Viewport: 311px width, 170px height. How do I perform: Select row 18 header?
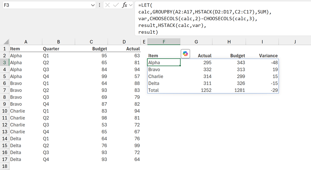coord(5,166)
